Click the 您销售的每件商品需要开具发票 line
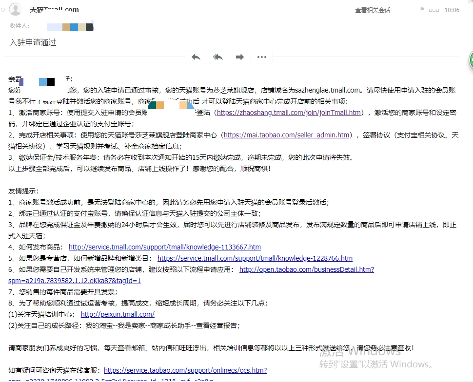 [63, 291]
